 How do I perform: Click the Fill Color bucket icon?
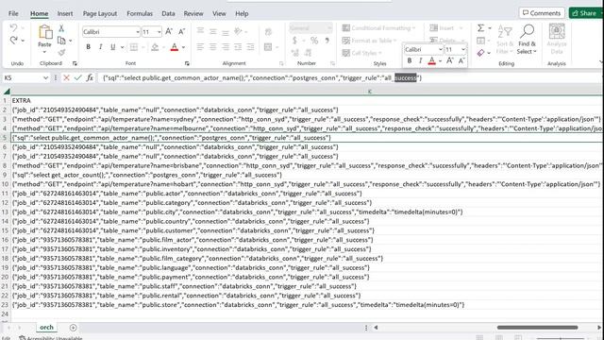click(x=155, y=47)
